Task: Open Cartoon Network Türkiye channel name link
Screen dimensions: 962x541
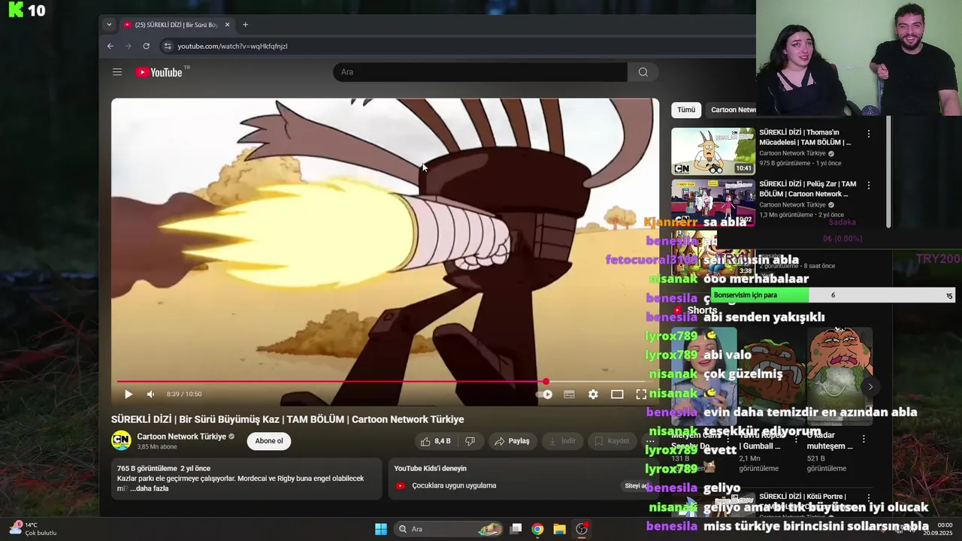Action: coord(181,437)
